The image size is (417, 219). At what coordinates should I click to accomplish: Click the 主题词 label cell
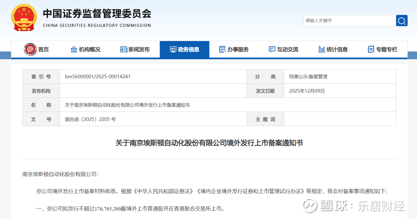(265, 119)
